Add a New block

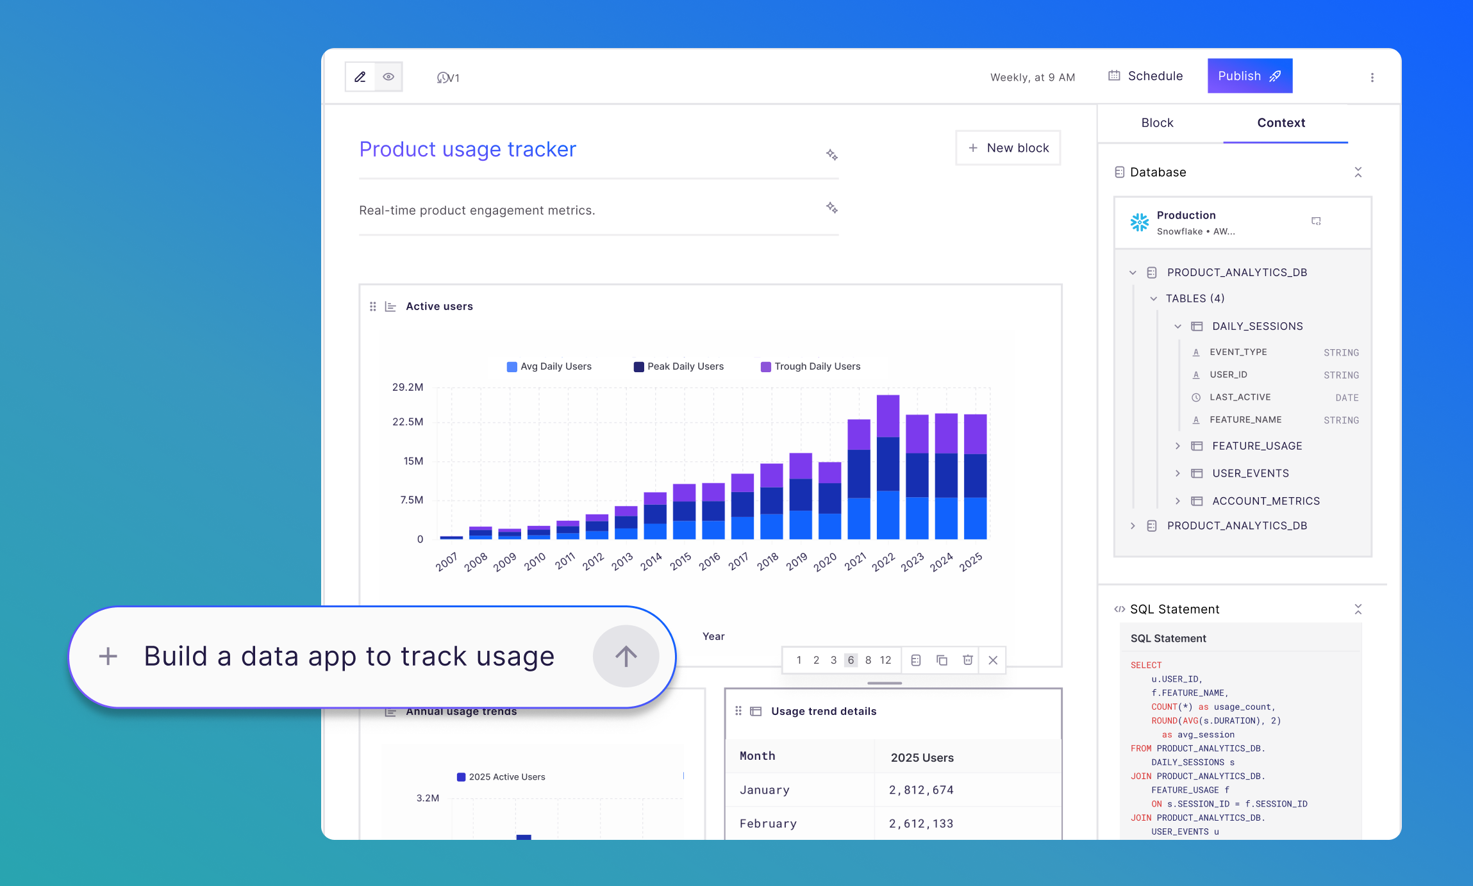1008,147
